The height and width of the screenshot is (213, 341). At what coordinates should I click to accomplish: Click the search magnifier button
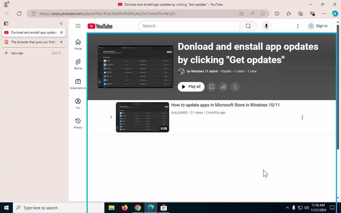pos(248,26)
